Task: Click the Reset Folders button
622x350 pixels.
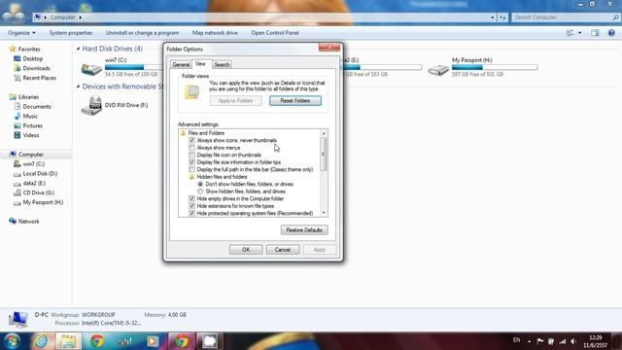Action: click(x=295, y=101)
